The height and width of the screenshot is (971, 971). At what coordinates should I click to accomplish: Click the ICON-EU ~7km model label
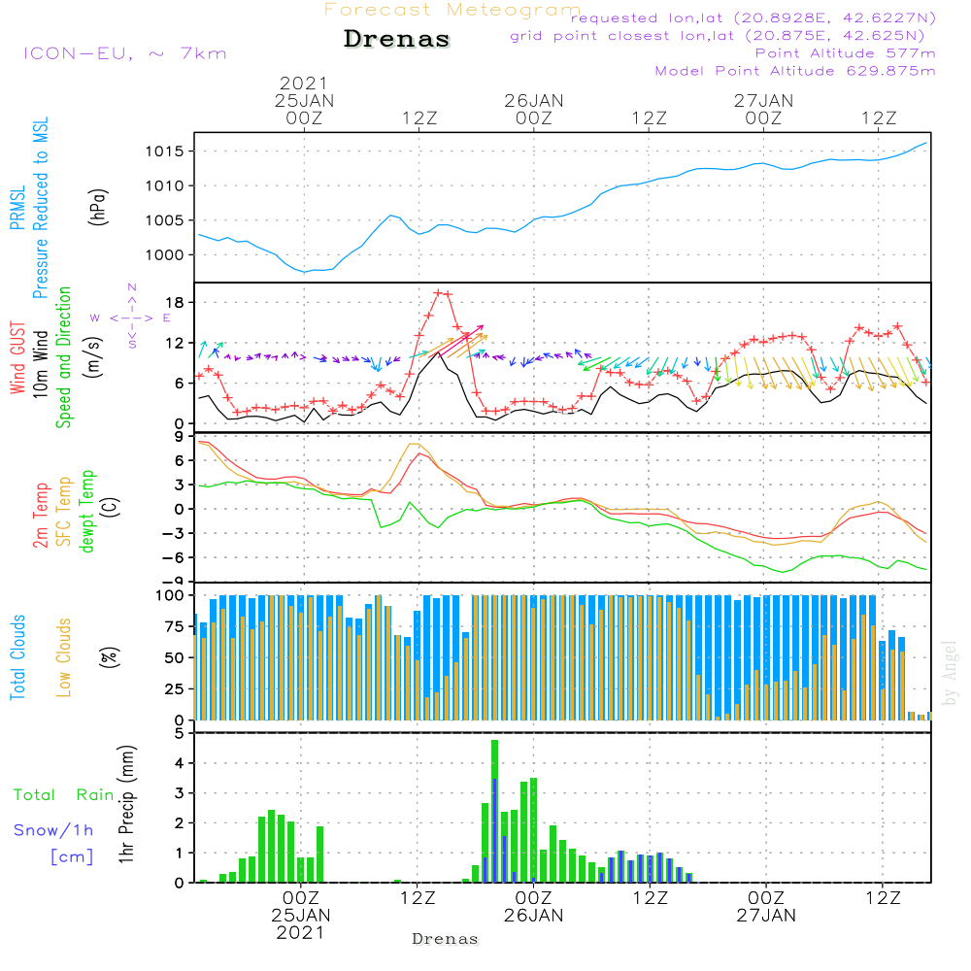coord(125,53)
